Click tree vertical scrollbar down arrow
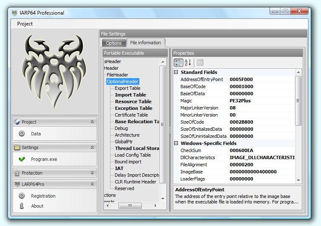The image size is (321, 226). click(x=163, y=198)
